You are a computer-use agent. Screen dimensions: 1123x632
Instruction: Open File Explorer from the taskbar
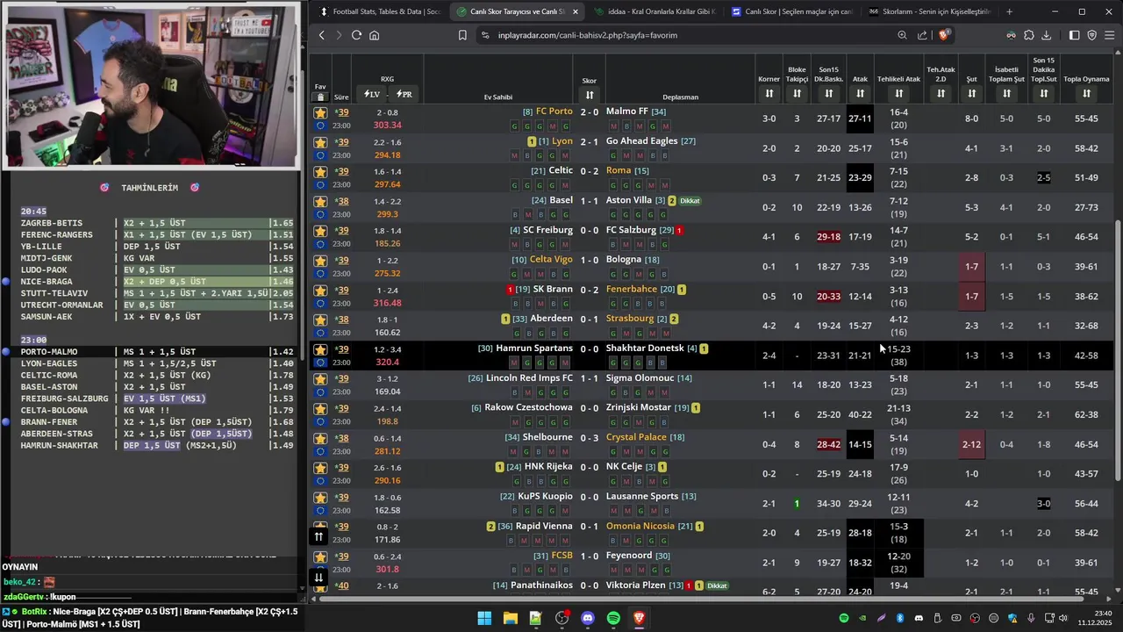(x=510, y=618)
